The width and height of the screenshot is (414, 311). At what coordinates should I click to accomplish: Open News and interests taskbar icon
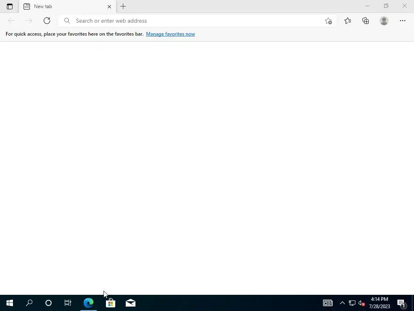click(x=327, y=303)
